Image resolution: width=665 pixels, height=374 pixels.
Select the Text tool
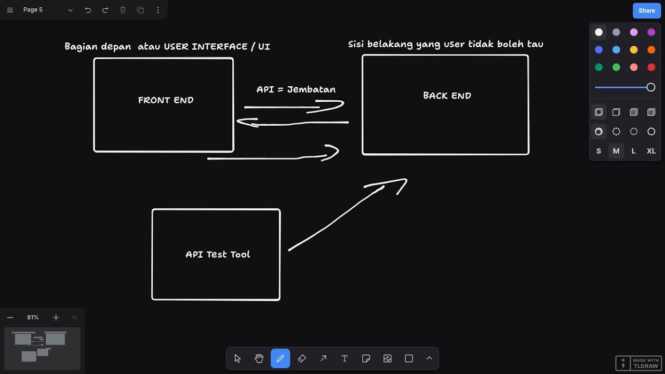coord(344,358)
